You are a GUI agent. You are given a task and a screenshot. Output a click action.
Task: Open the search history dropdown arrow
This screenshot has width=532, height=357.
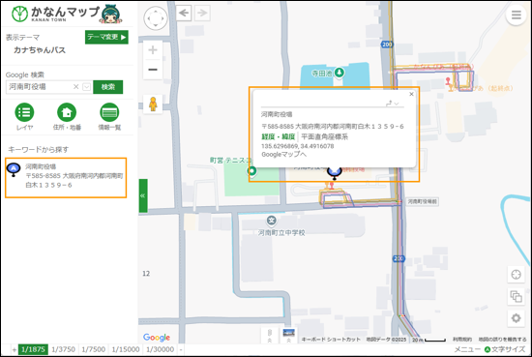tap(86, 87)
